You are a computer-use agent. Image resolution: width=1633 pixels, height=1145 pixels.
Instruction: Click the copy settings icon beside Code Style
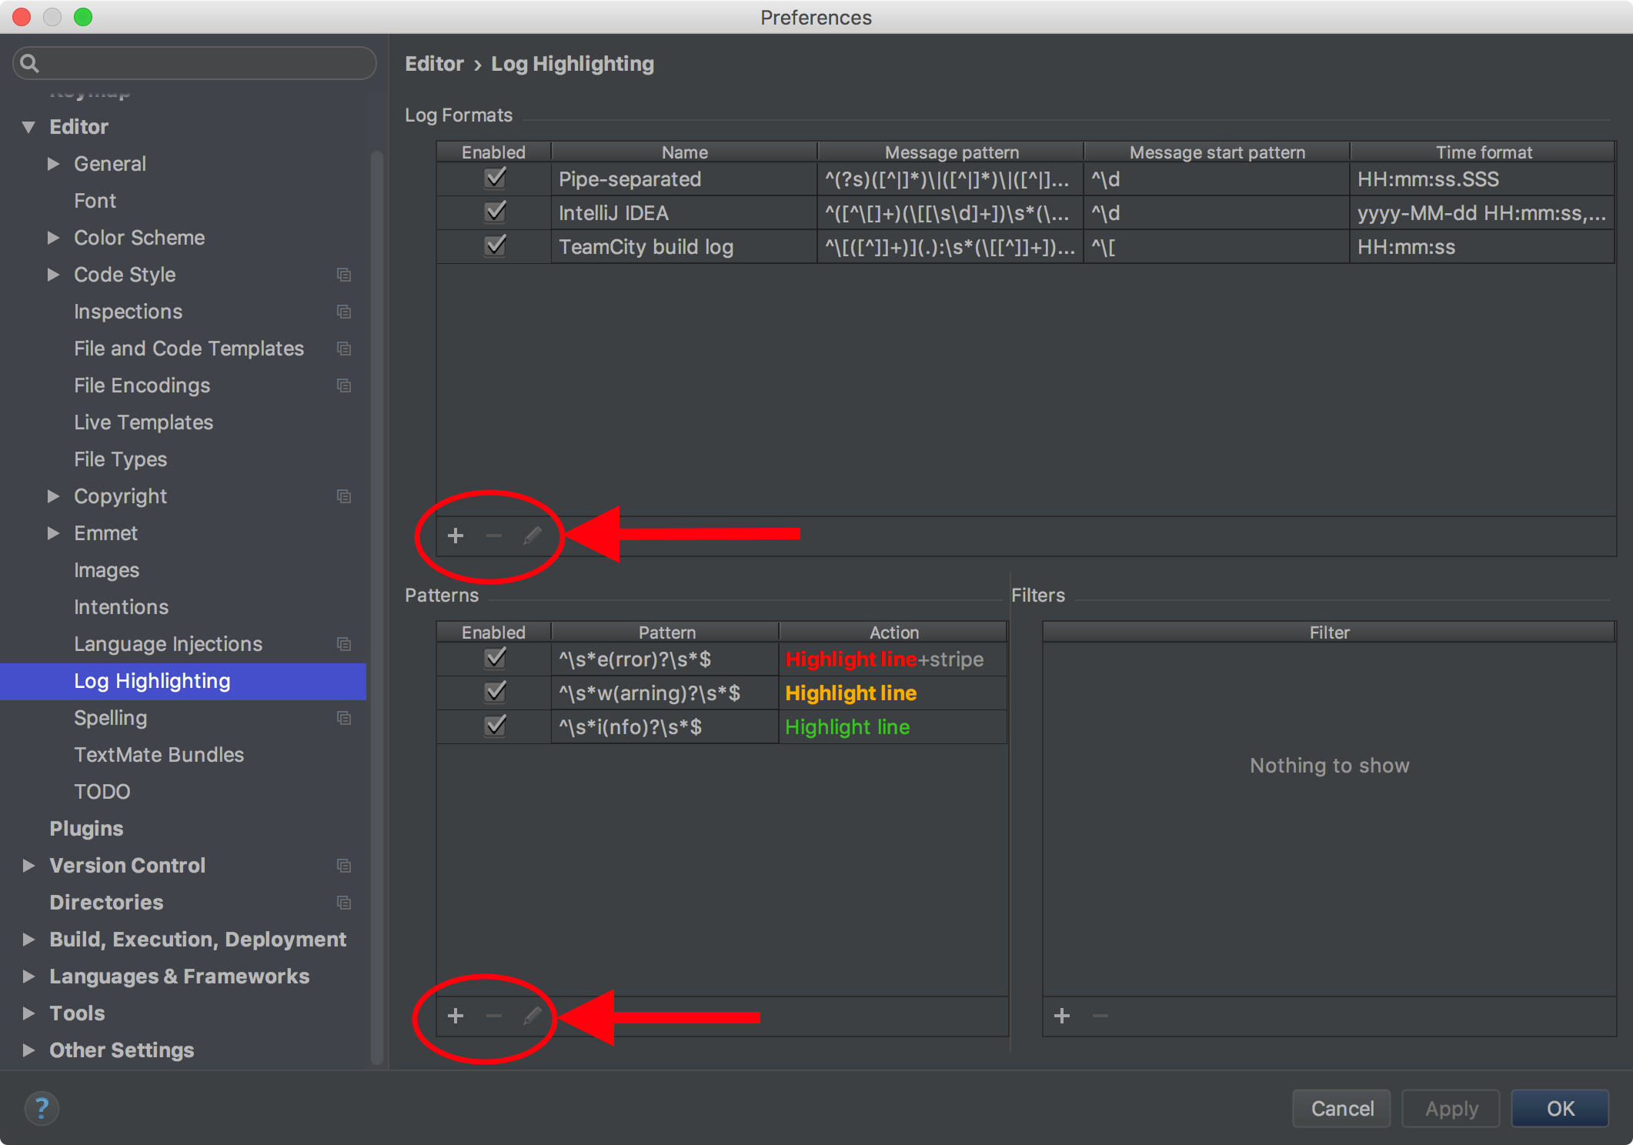click(344, 275)
